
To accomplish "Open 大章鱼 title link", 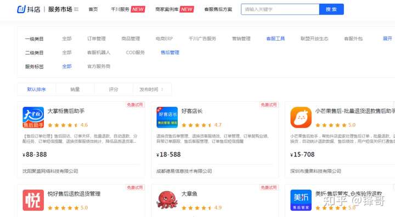I will (x=189, y=194).
